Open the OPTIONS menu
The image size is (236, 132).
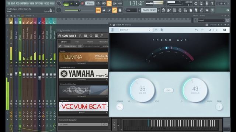[39, 3]
